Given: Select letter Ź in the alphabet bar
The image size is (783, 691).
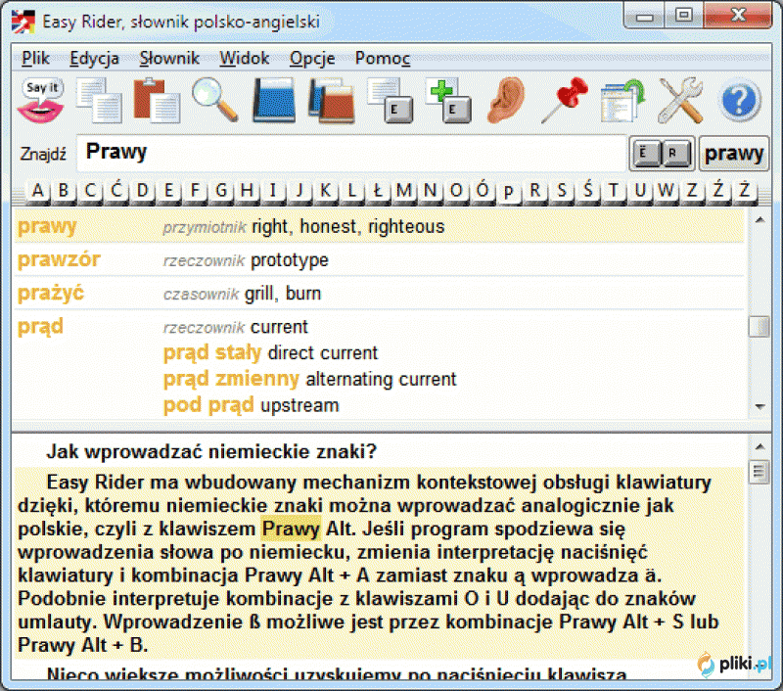Looking at the screenshot, I should [718, 191].
